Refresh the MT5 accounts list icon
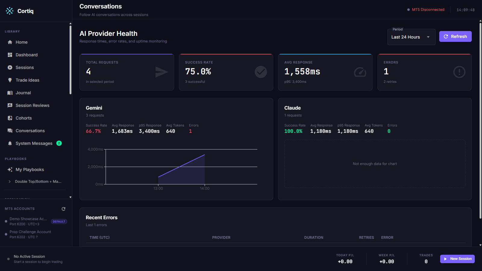This screenshot has width=482, height=271. pos(64,209)
